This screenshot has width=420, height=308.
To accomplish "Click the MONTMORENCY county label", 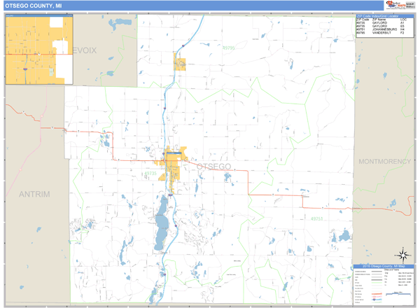I will (x=385, y=162).
